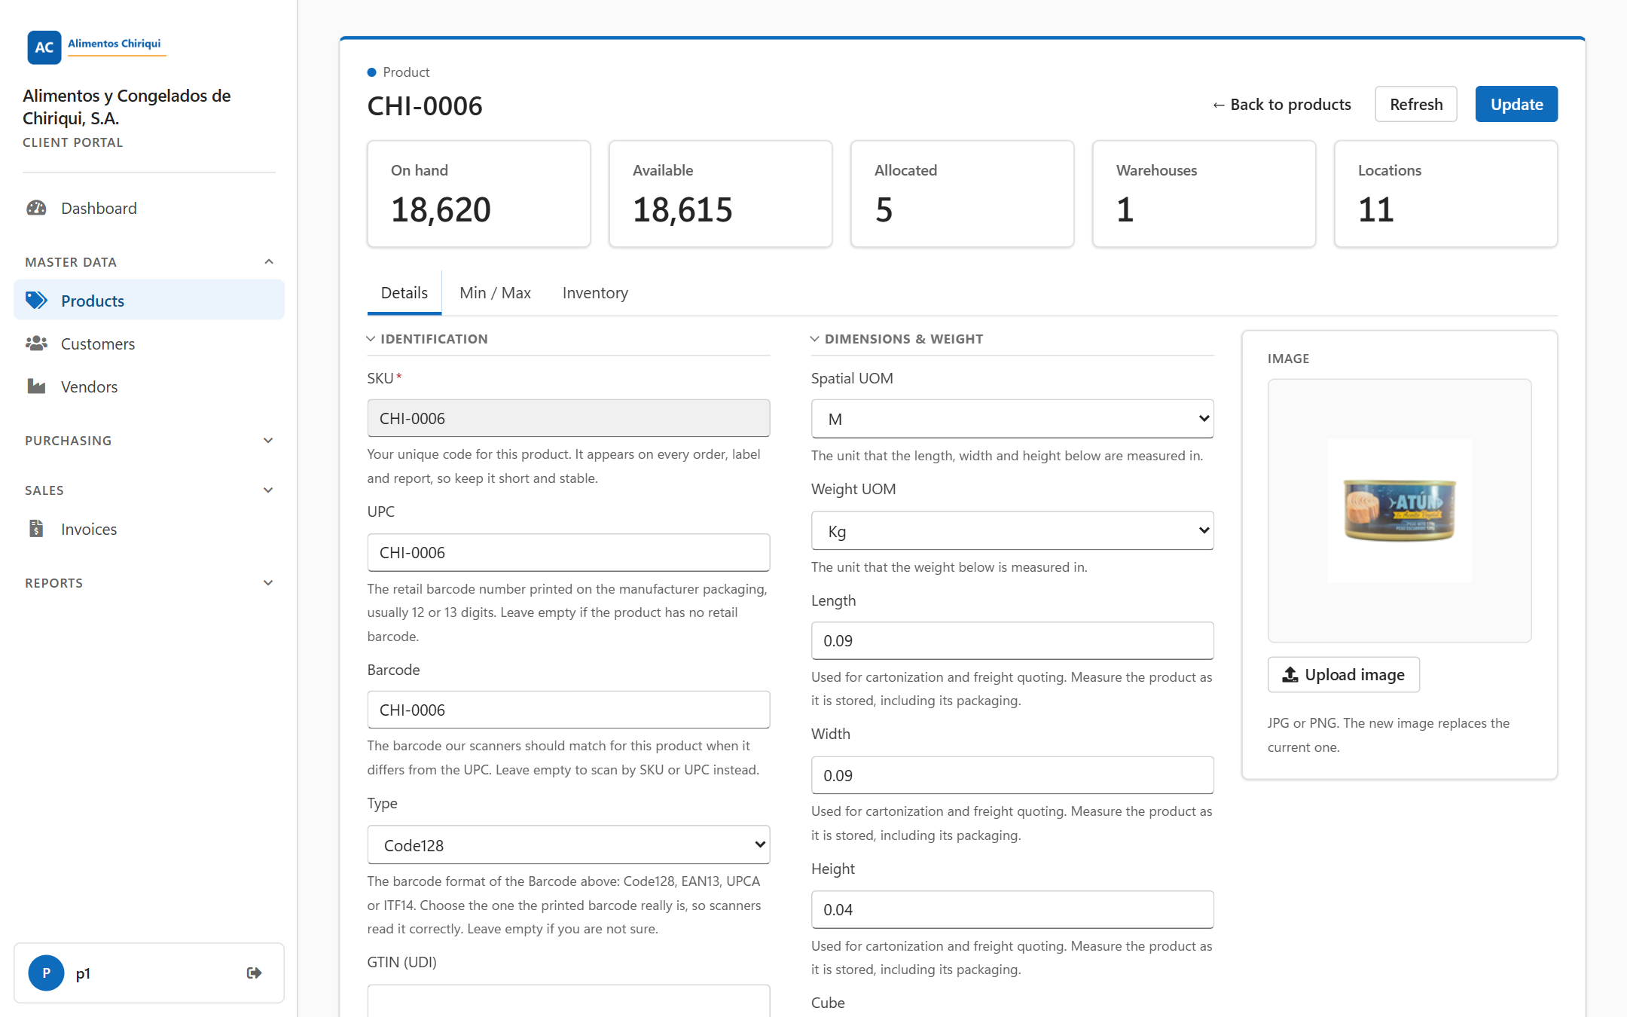Viewport: 1627px width, 1017px height.
Task: Click the Vendors factory icon
Action: point(36,386)
